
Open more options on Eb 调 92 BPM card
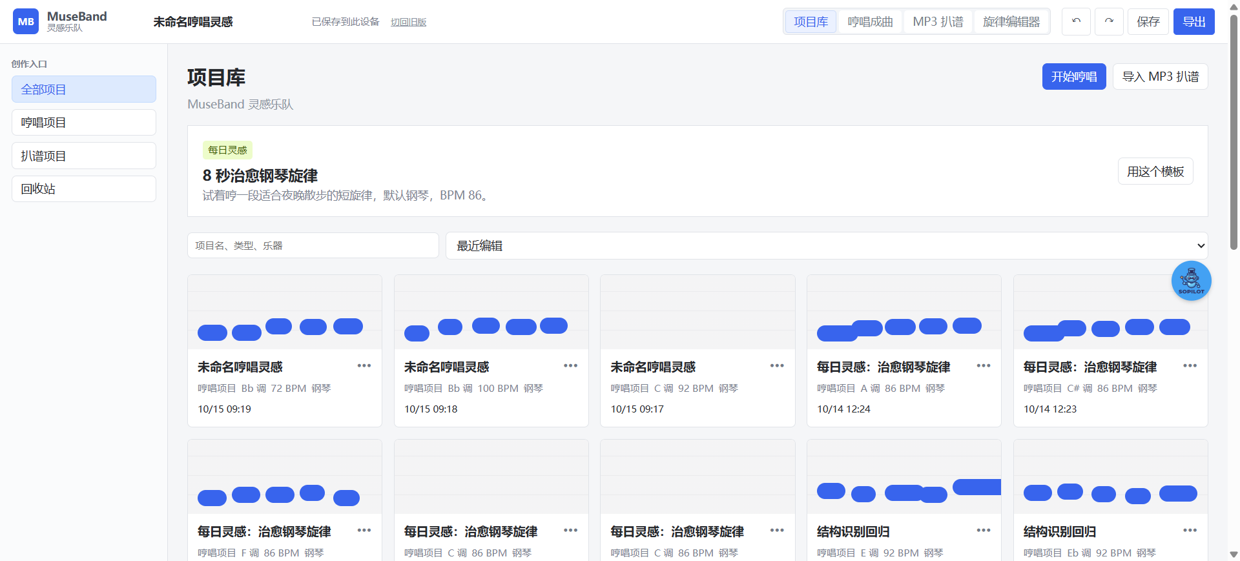1190,531
